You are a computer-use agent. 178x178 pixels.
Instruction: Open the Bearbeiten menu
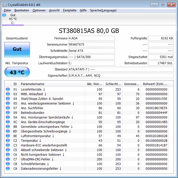click(x=22, y=10)
